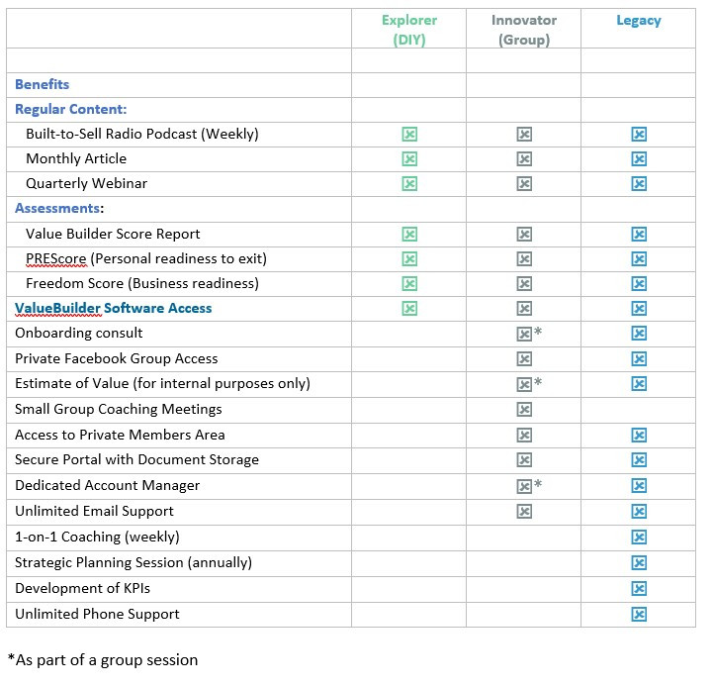Click the Regular Content heading text
The height and width of the screenshot is (686, 713).
[x=70, y=109]
